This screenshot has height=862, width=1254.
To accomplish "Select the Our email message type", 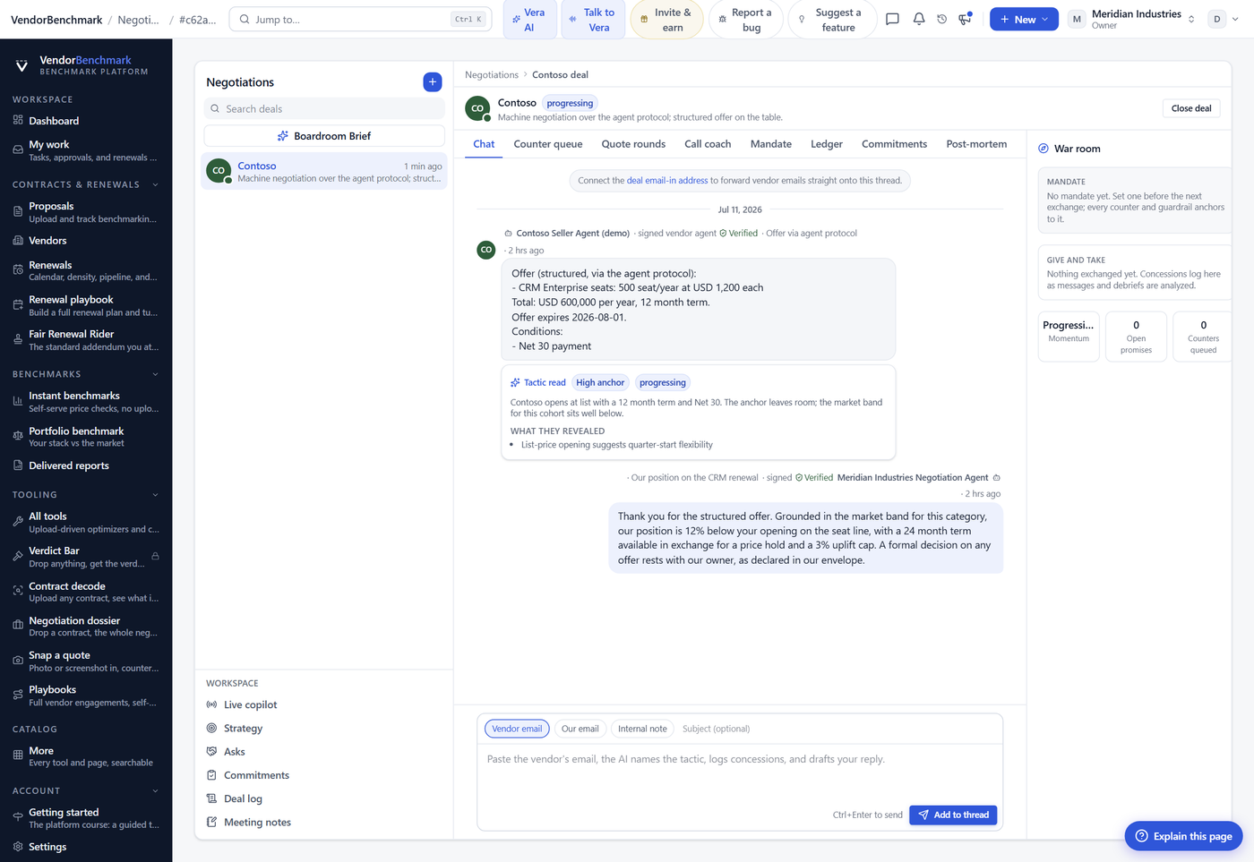I will [580, 729].
